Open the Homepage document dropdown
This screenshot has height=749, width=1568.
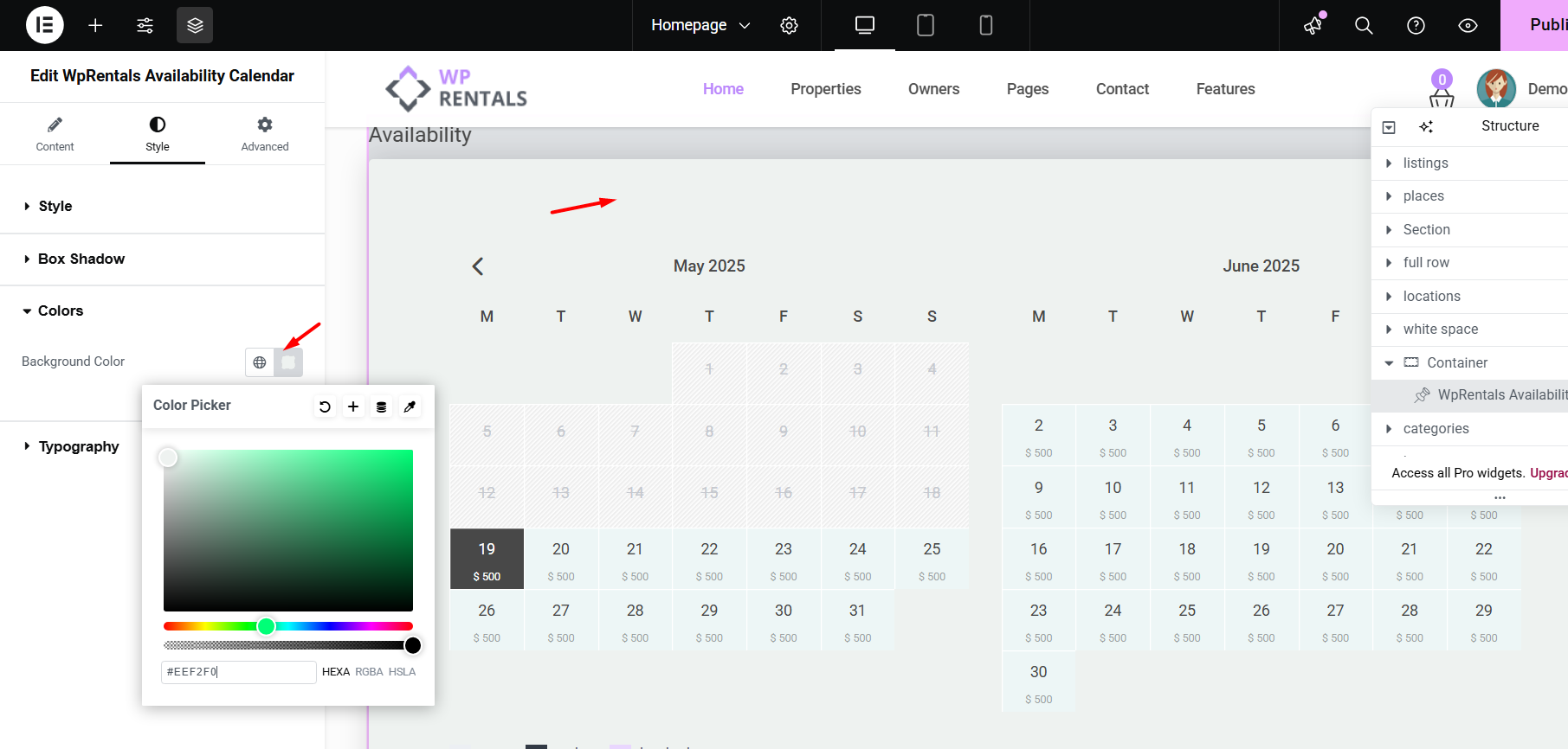(700, 25)
